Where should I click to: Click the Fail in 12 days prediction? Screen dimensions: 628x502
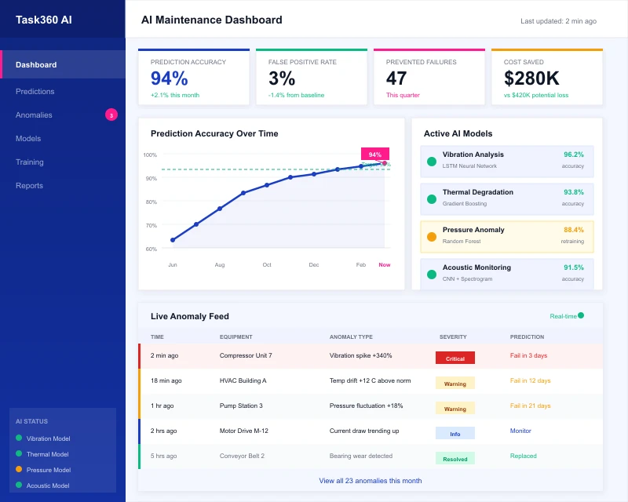[530, 380]
